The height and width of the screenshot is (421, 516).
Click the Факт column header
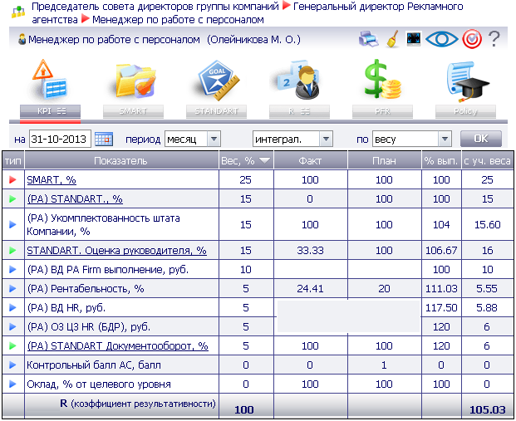pyautogui.click(x=310, y=160)
